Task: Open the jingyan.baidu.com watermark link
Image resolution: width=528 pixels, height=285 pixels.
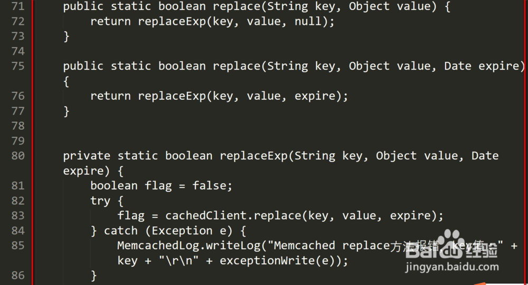Action: [452, 267]
